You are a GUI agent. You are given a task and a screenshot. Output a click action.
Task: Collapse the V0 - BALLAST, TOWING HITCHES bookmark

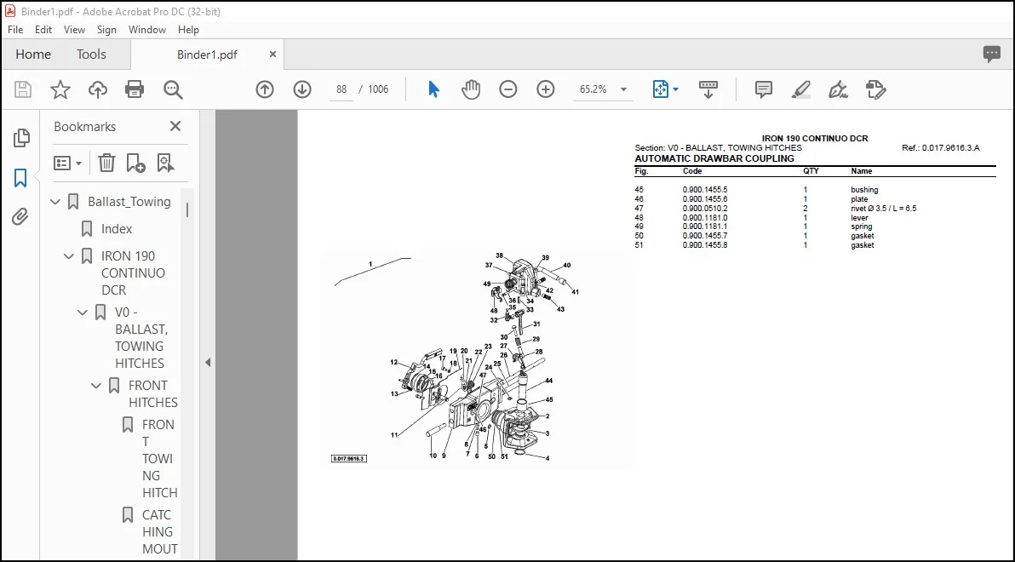83,313
